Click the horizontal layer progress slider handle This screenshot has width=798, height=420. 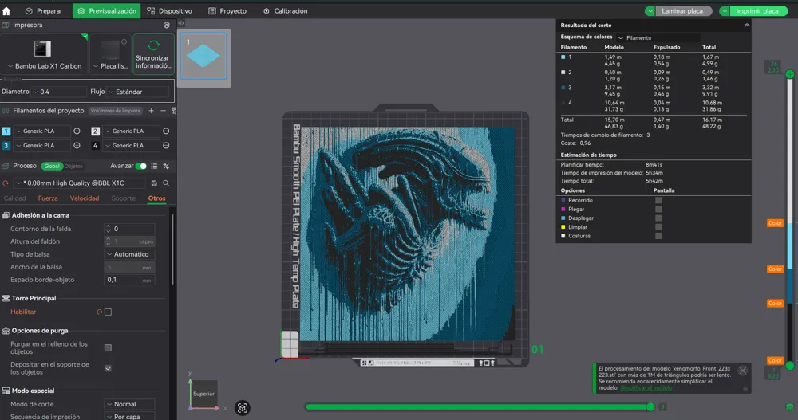[x=650, y=406]
